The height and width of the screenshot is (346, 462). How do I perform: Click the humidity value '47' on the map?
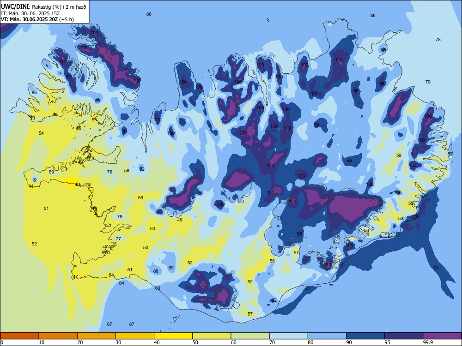(75, 276)
